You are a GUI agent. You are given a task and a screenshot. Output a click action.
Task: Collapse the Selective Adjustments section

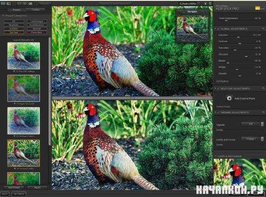click(215, 89)
